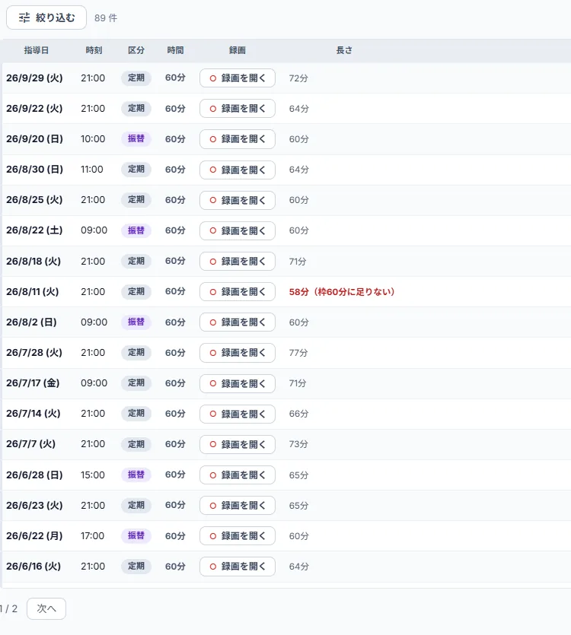Image resolution: width=571 pixels, height=635 pixels.
Task: Click the 89 件 result count
Action: pyautogui.click(x=106, y=17)
